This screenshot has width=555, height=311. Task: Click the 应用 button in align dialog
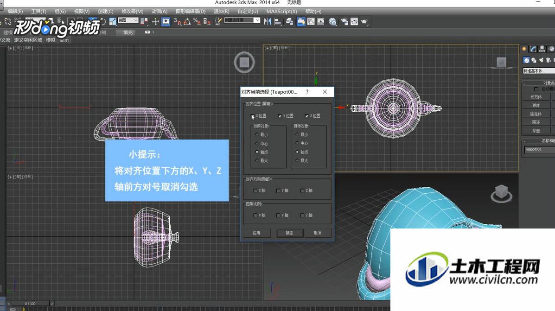256,233
